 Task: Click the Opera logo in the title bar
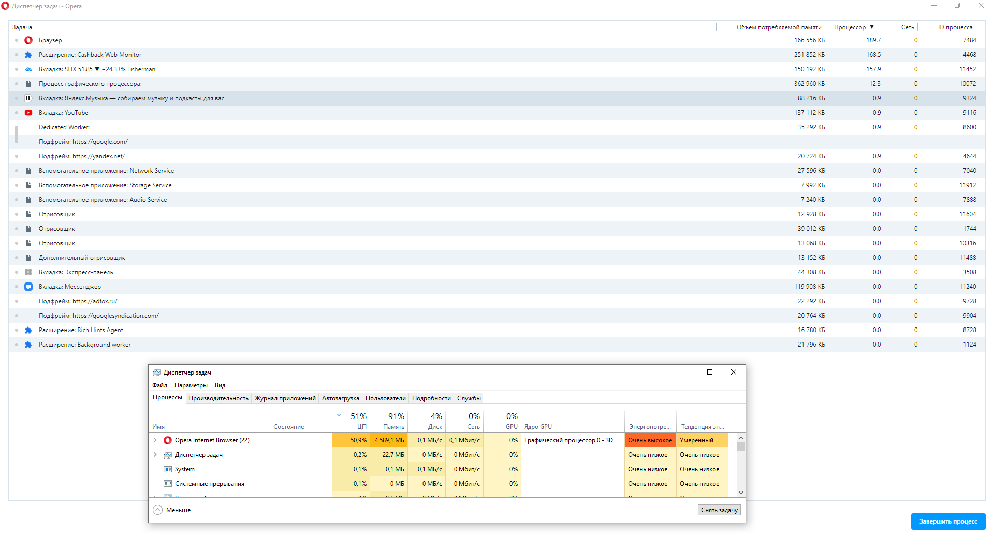click(5, 6)
